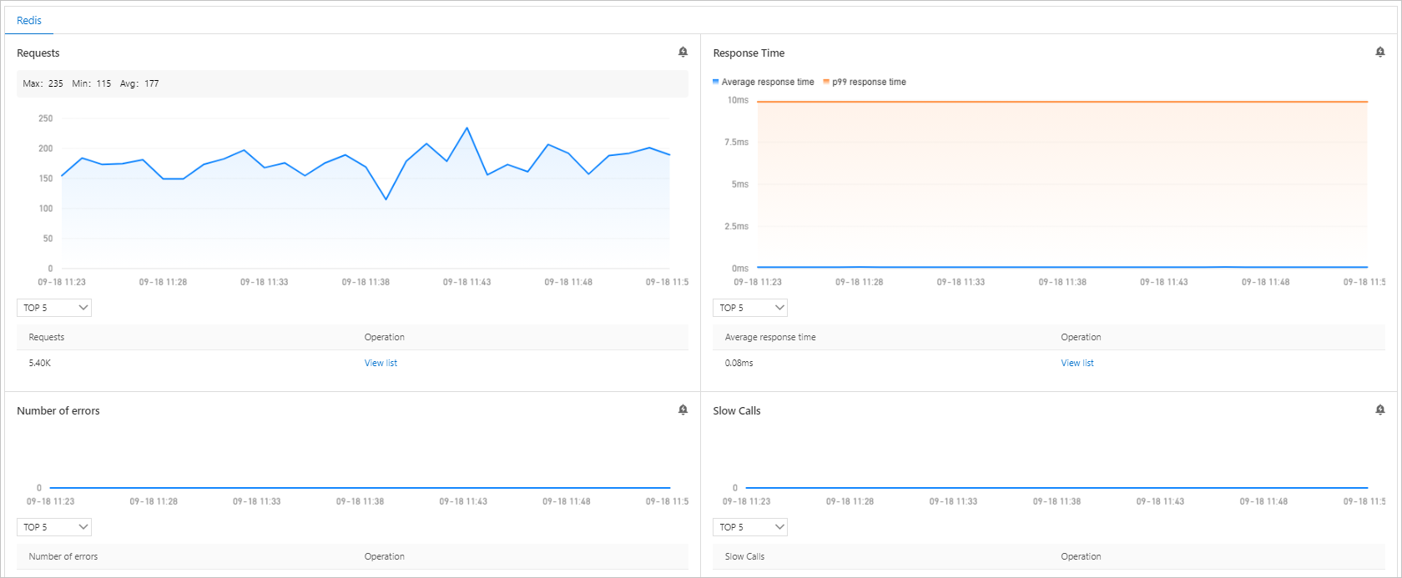Click the Operation column header in Response Time table

1081,337
